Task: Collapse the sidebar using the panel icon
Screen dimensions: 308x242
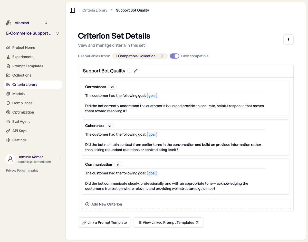Action: tap(72, 10)
